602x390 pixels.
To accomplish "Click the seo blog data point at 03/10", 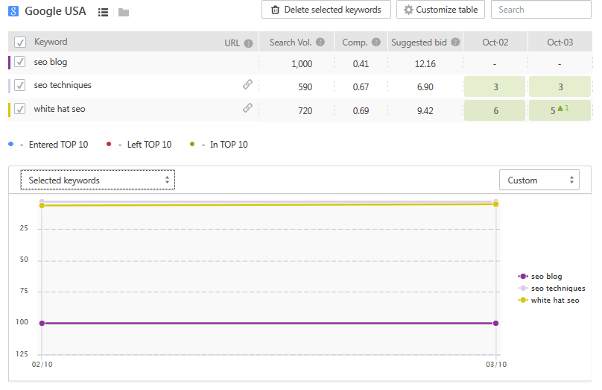I will point(495,323).
